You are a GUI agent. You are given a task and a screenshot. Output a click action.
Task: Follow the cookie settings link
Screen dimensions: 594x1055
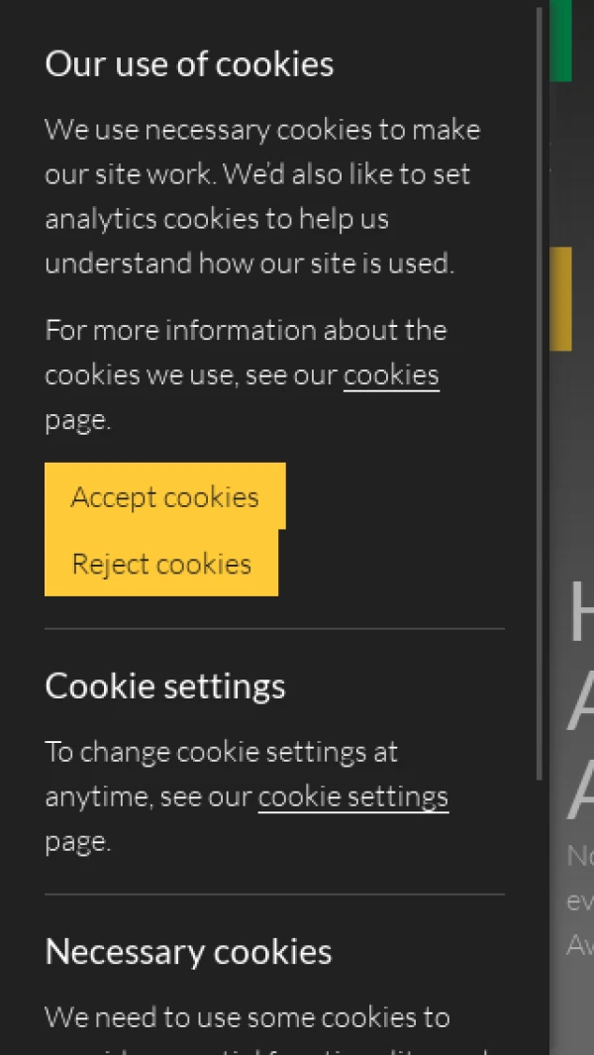pyautogui.click(x=352, y=796)
